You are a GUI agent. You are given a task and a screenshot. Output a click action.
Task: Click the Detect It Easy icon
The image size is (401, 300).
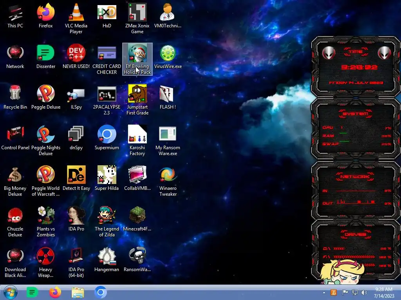click(76, 179)
